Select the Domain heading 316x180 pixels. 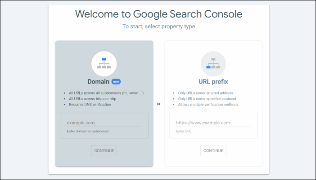pos(98,82)
